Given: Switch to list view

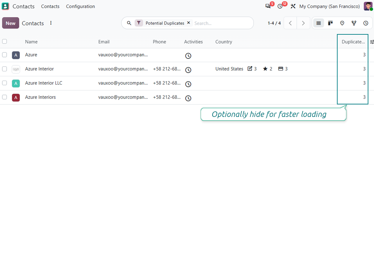Looking at the screenshot, I should (318, 23).
